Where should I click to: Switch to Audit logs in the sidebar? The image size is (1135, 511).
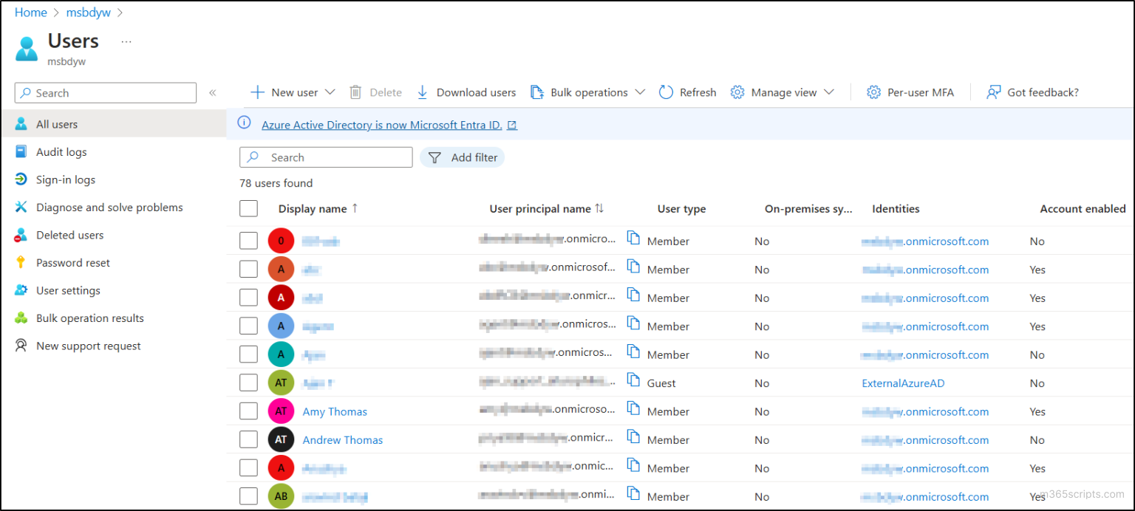click(21, 151)
